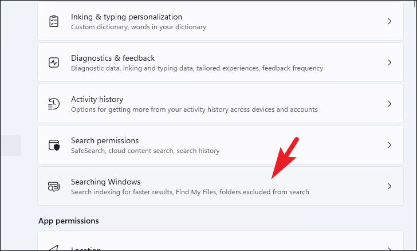Expand the Diagnostics & feedback chevron

point(390,62)
